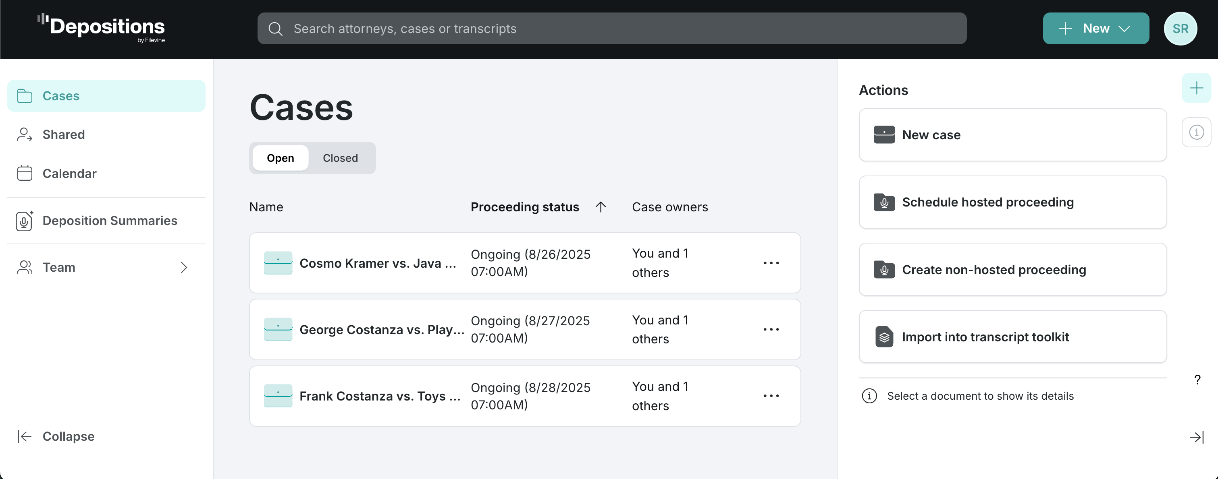This screenshot has width=1218, height=479.
Task: Open the SR profile avatar
Action: point(1181,28)
